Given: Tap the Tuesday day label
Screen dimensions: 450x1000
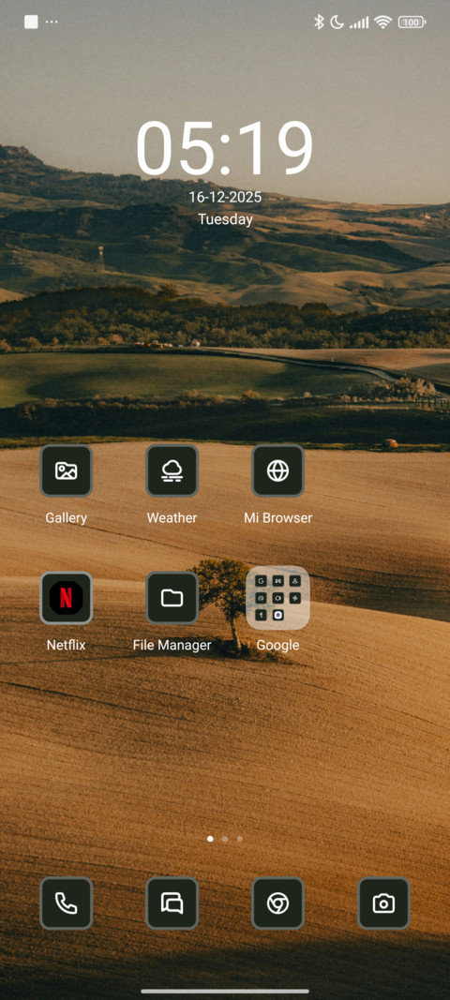Looking at the screenshot, I should tap(225, 219).
